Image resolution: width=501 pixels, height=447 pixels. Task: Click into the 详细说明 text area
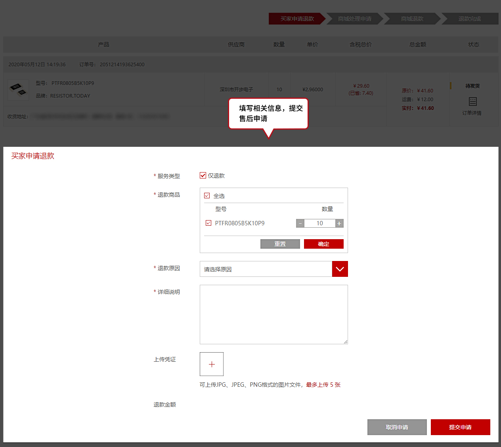273,314
